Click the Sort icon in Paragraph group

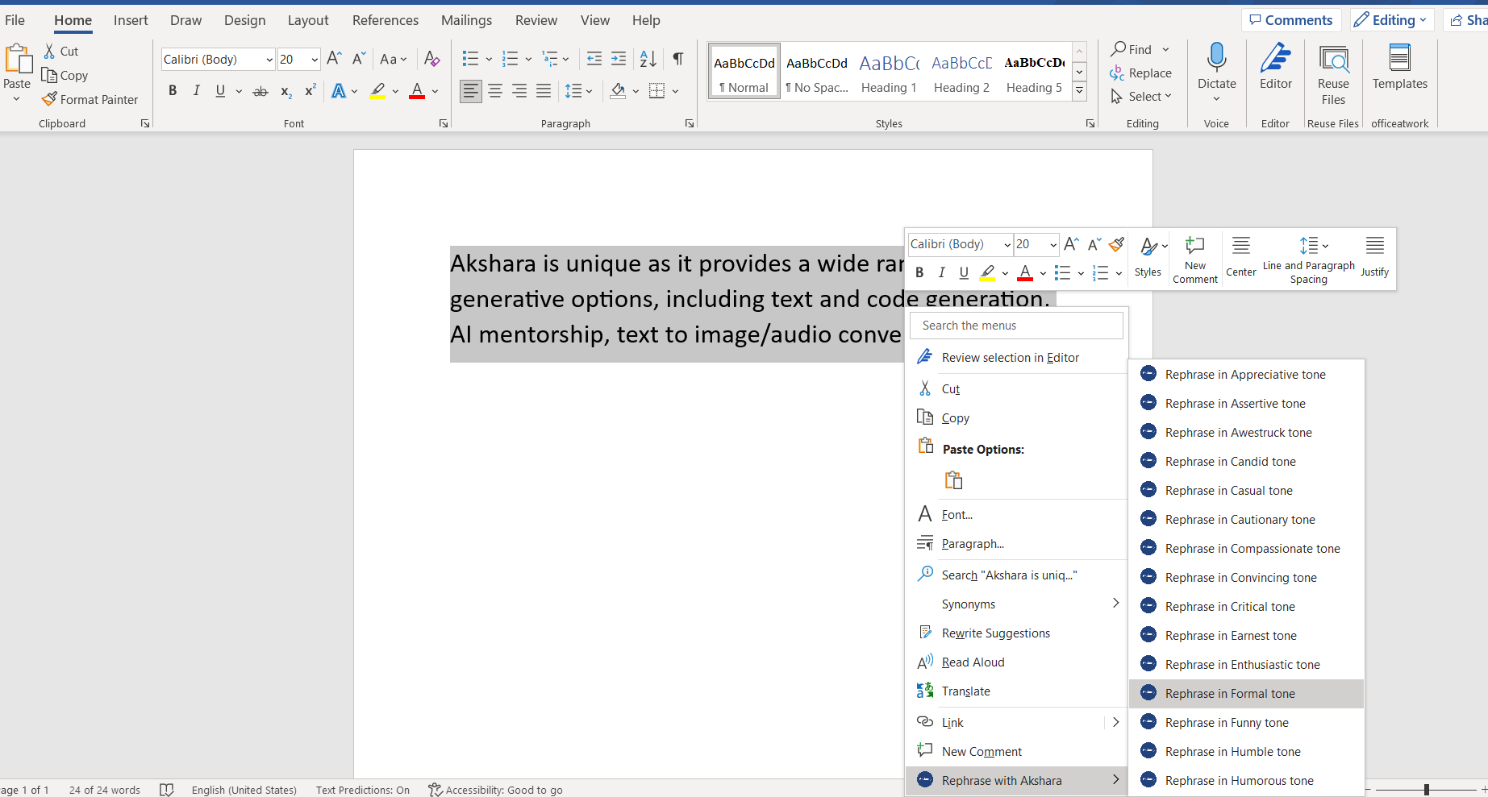pos(648,59)
